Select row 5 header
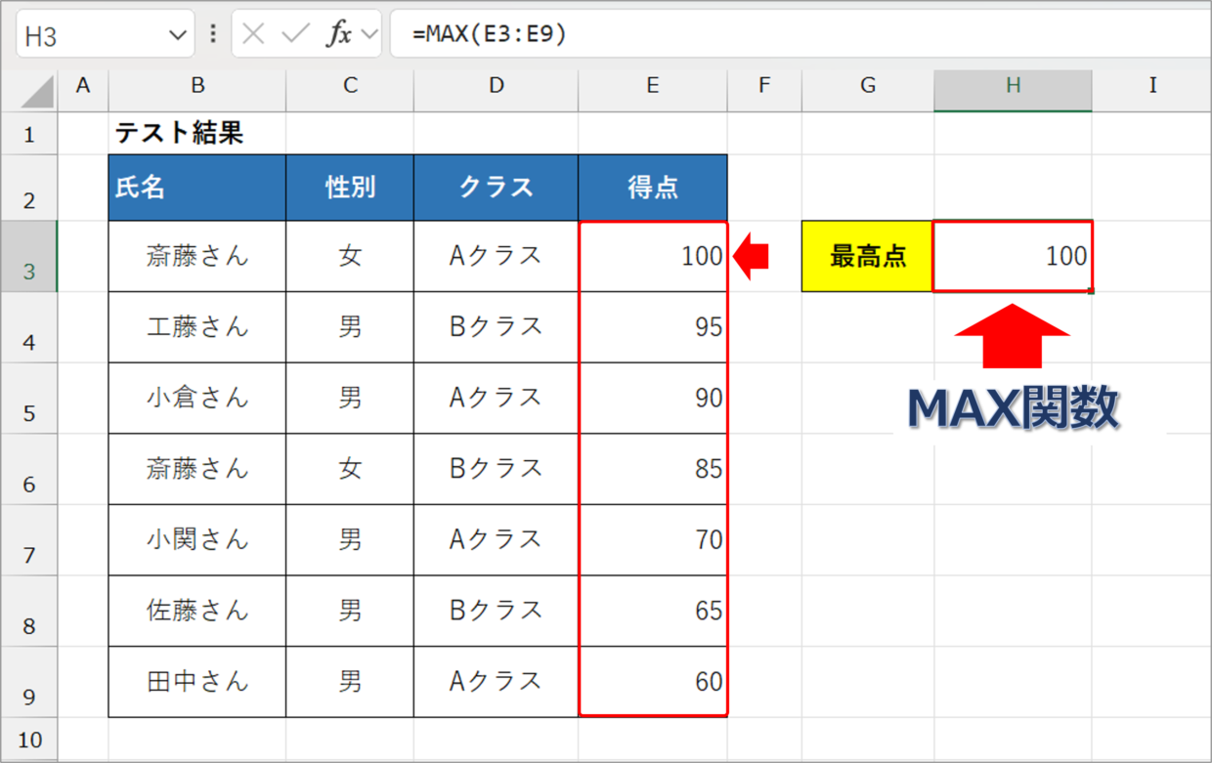Viewport: 1212px width, 763px height. tap(29, 399)
